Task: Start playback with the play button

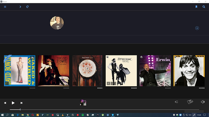Action: click(x=13, y=103)
